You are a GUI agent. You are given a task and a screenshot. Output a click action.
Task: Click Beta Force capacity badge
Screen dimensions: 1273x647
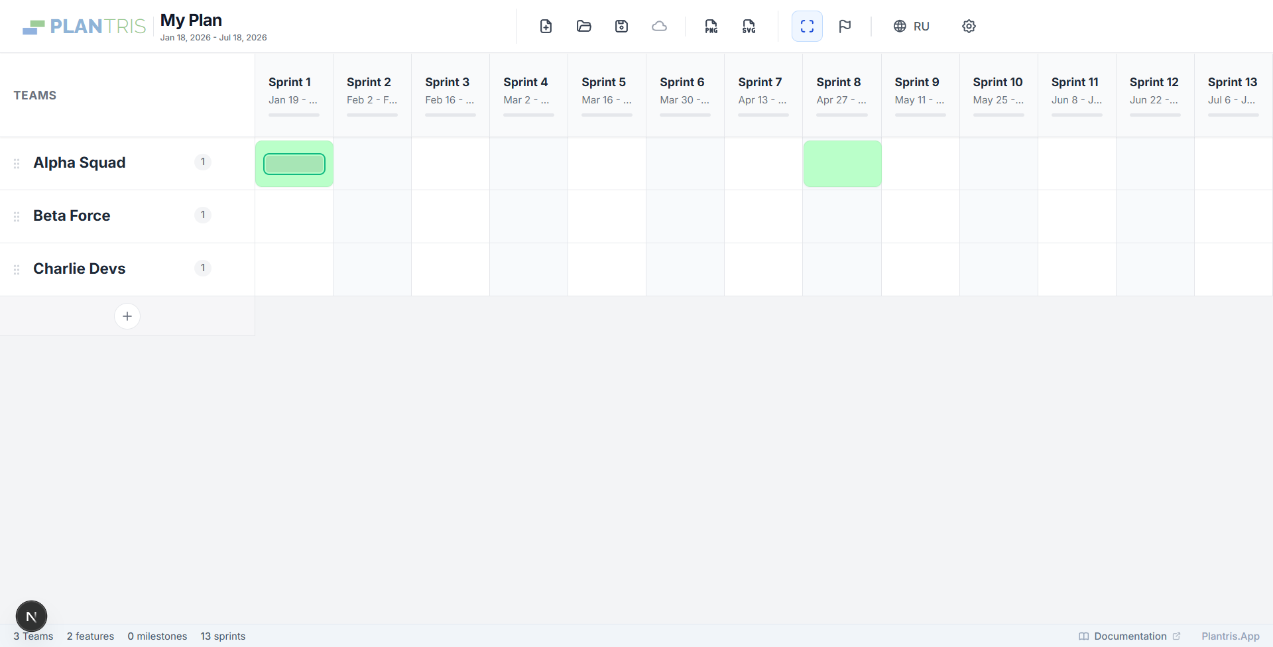click(203, 215)
